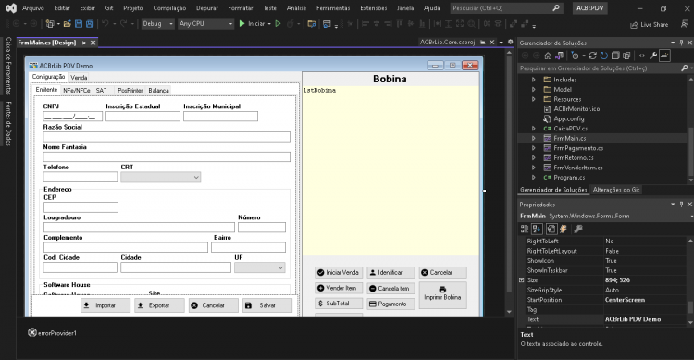The image size is (694, 360).
Task: Click the Open File folder icon
Action: (x=68, y=24)
